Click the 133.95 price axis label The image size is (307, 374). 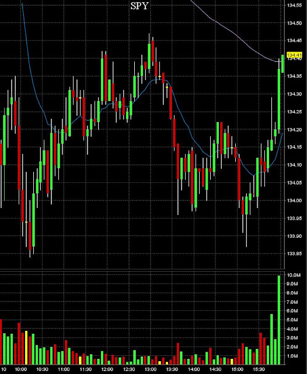294,218
